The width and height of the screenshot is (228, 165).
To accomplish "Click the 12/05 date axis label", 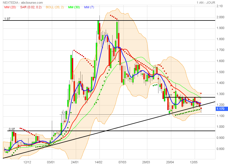I will tap(194, 162).
